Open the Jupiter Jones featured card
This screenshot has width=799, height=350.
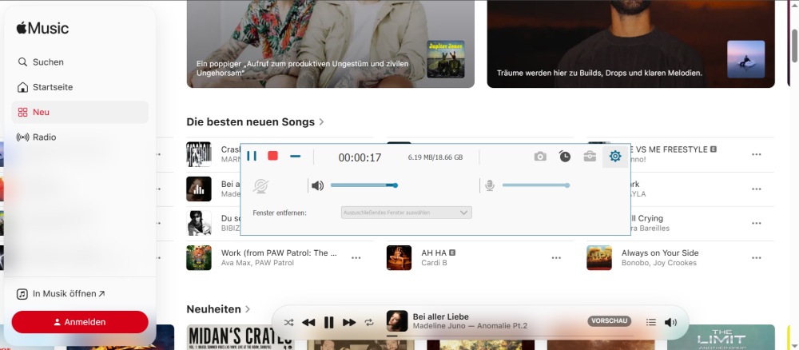(x=331, y=44)
